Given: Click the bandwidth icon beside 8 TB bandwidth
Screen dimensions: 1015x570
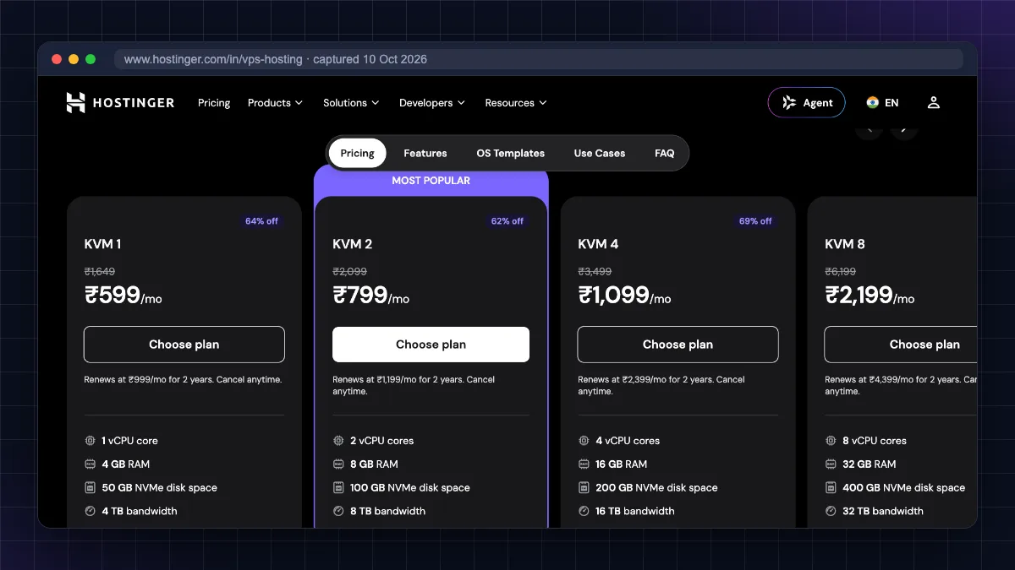Looking at the screenshot, I should coord(339,512).
